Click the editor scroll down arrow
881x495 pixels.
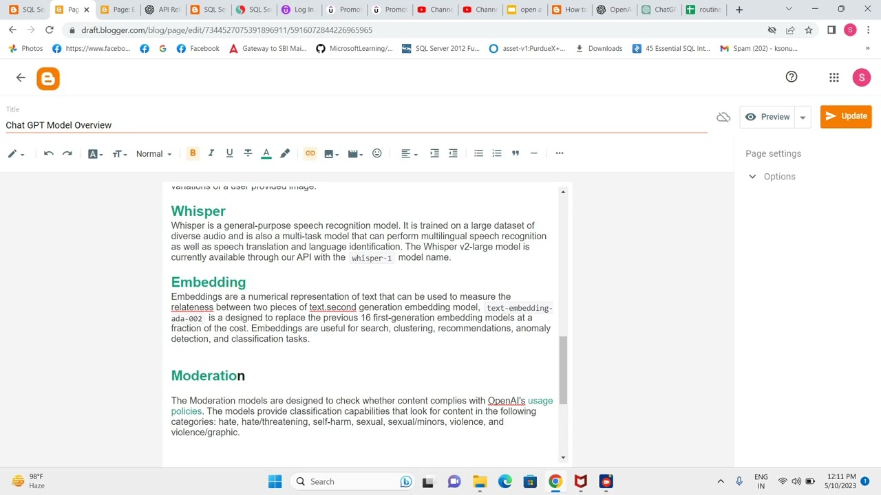coord(563,457)
